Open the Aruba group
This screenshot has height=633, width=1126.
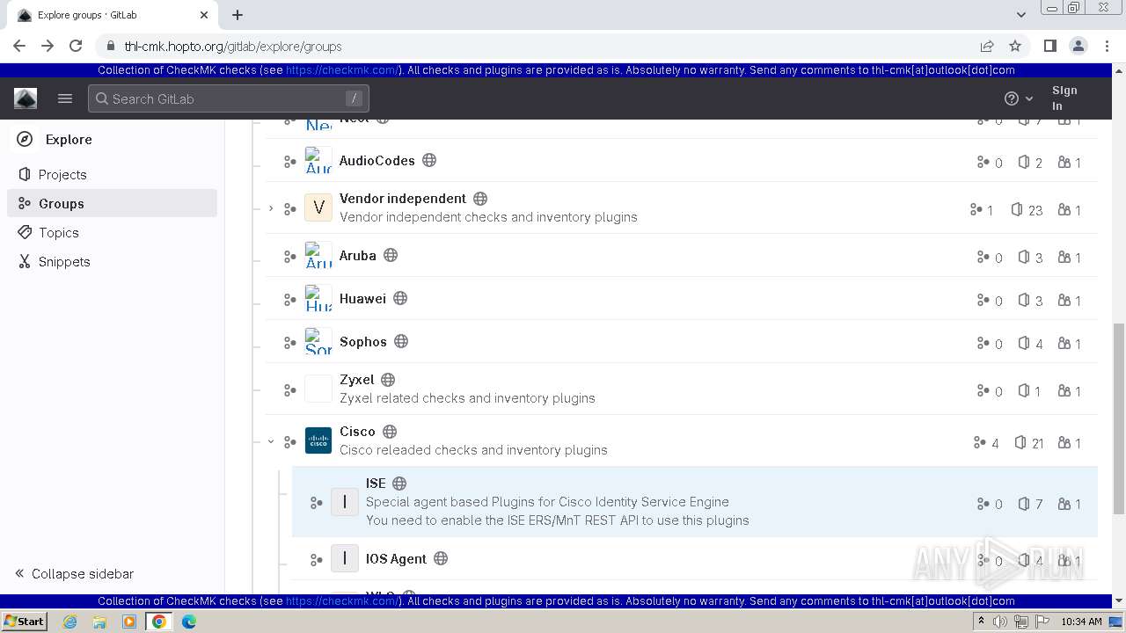358,255
